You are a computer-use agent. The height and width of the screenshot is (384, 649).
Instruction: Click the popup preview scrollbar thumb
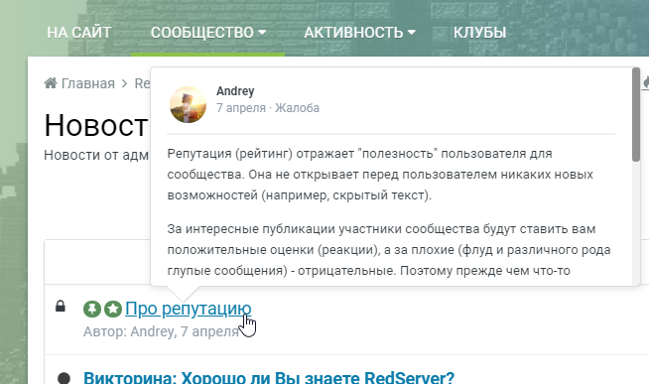tap(636, 115)
